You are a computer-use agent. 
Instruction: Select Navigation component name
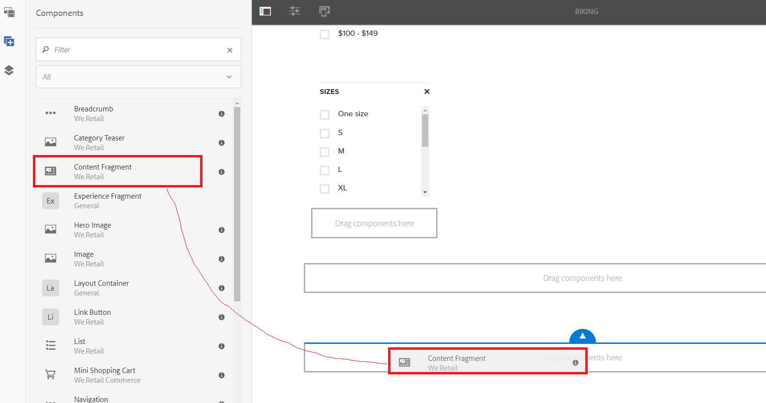point(91,399)
